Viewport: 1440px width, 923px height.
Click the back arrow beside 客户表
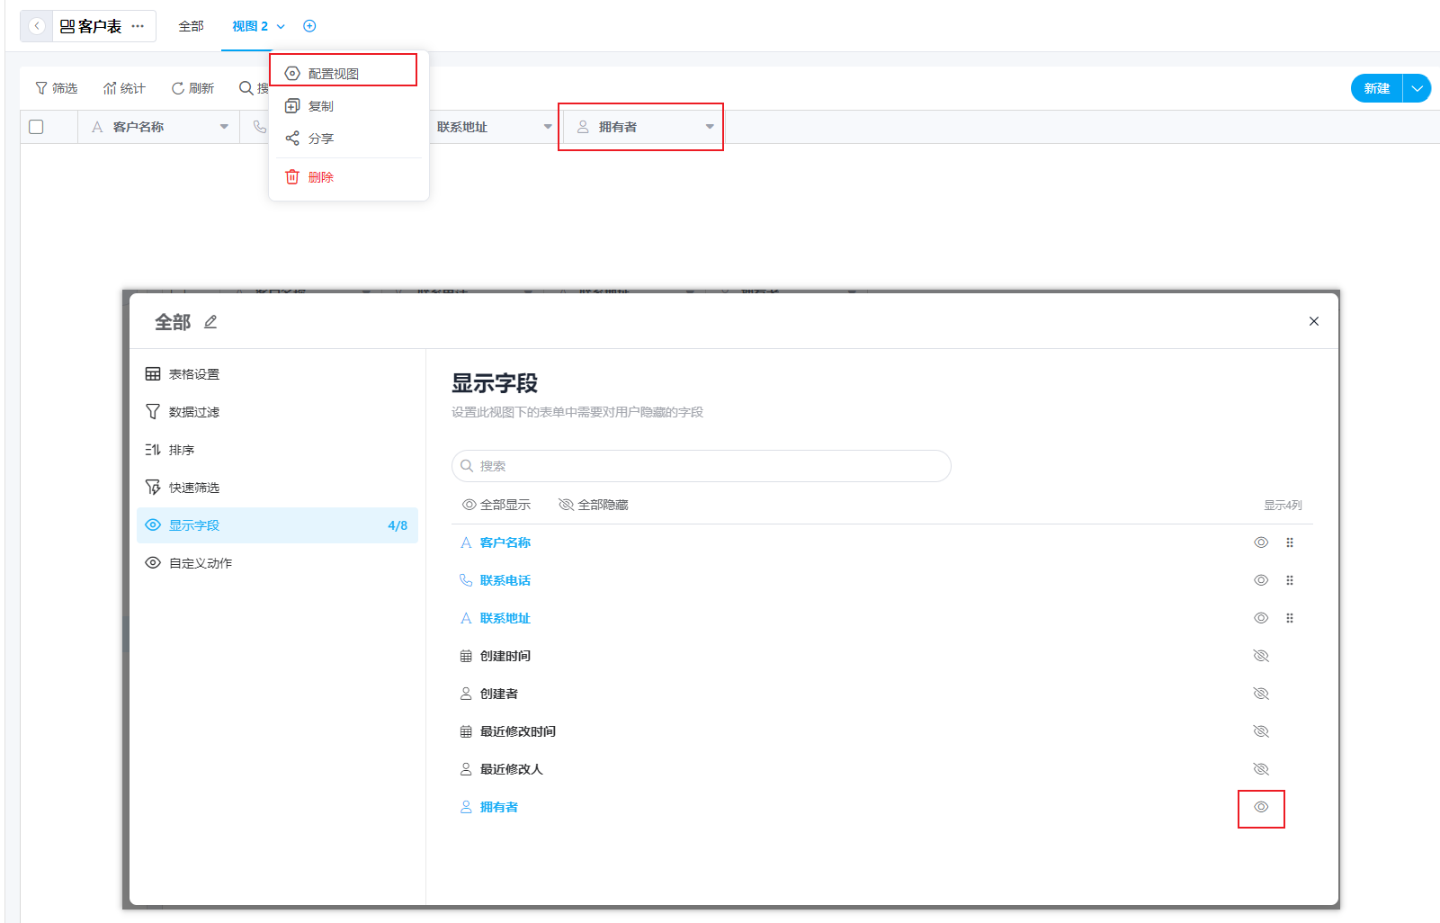tap(36, 26)
